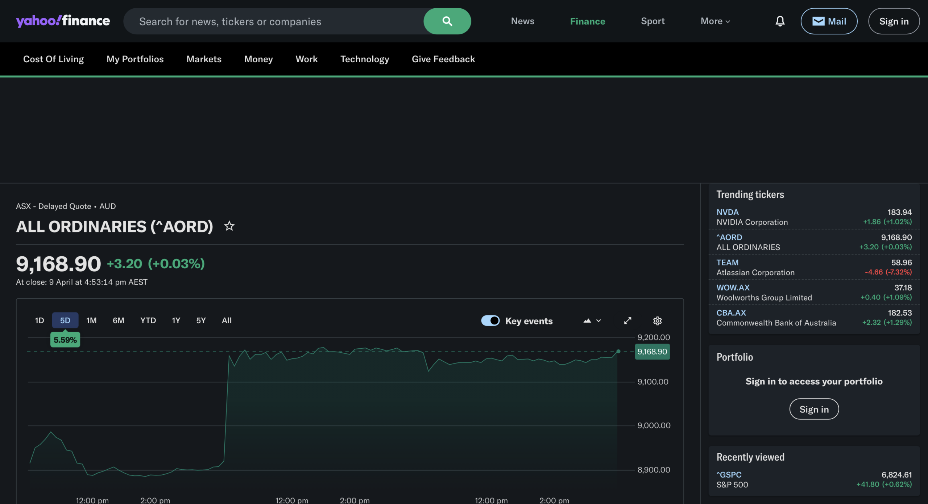This screenshot has height=504, width=928.
Task: Open chart type dropdown chevron
Action: click(x=598, y=321)
